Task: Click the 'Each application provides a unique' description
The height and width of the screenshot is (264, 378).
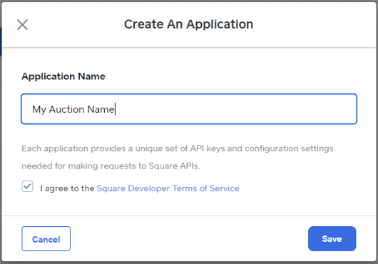Action: 178,157
